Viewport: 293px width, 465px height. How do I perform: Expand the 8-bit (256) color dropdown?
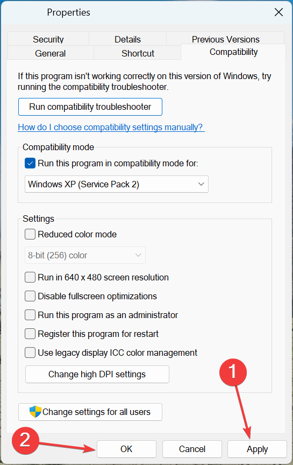85,255
